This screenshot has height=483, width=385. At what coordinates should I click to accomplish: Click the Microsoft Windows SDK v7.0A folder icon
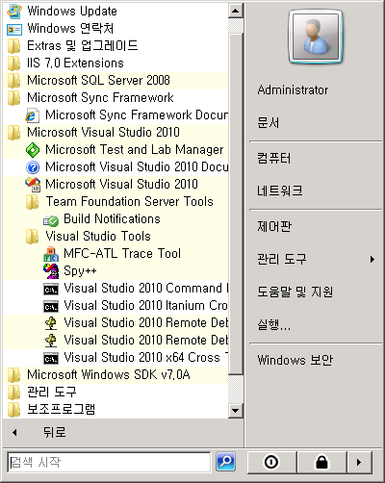click(x=14, y=375)
